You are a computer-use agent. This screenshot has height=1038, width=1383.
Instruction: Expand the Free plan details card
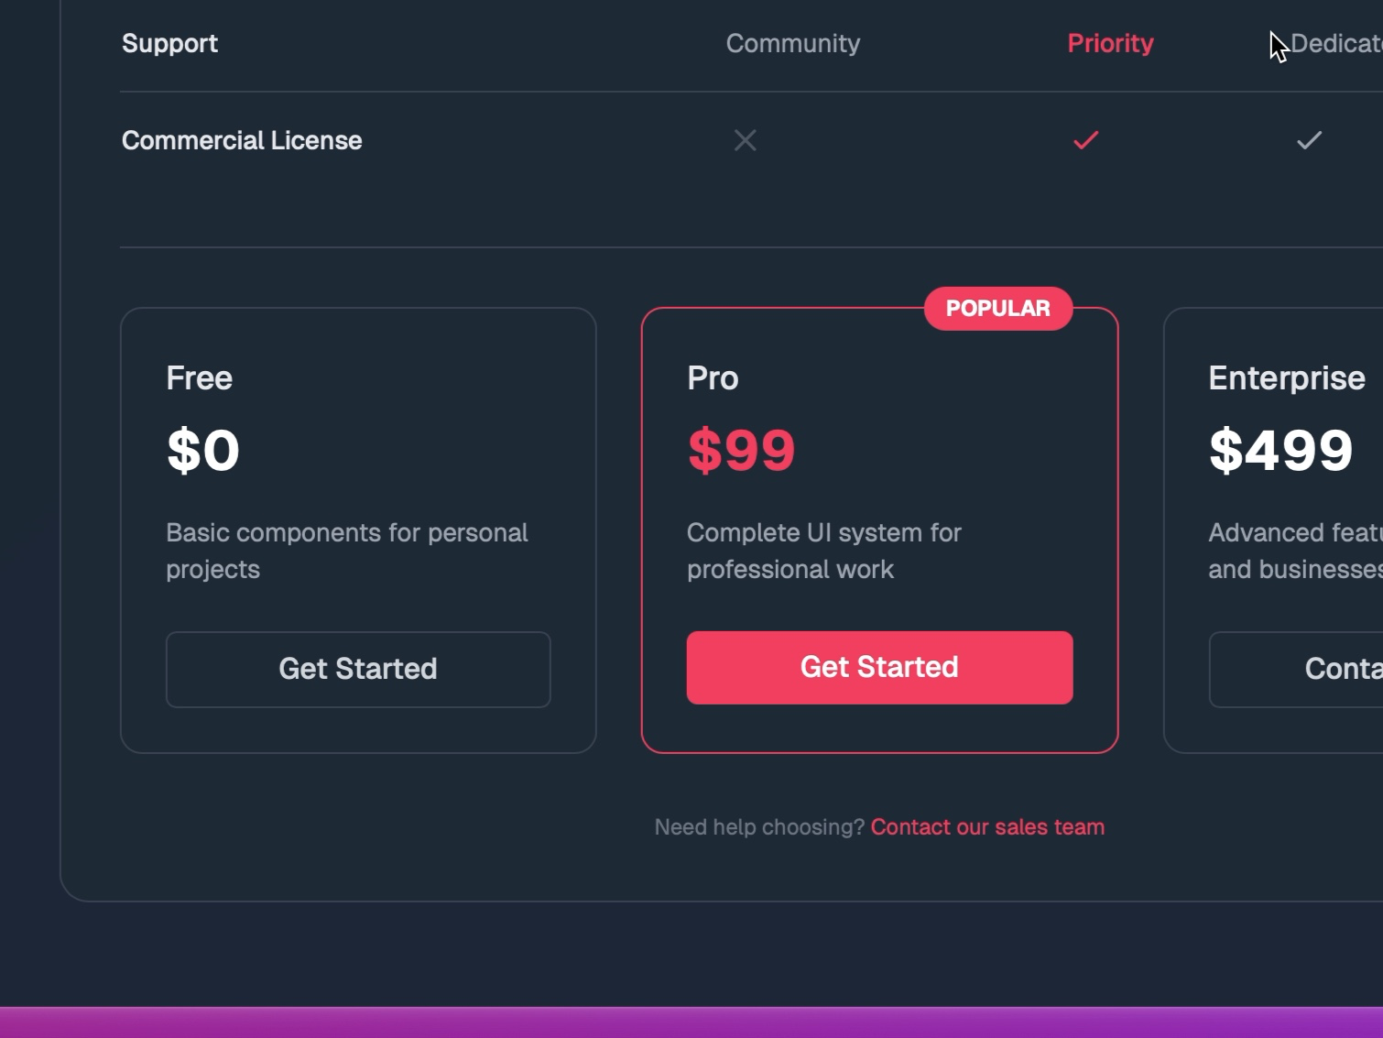click(x=358, y=530)
